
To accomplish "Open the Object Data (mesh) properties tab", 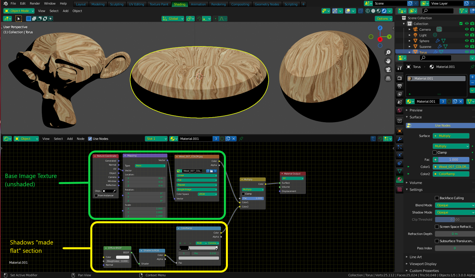I will tap(400, 171).
